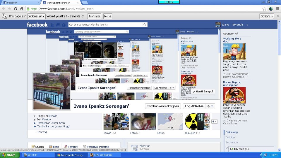The width and height of the screenshot is (281, 158).
Task: Open Obrolan (4) chat bar
Action: (251, 149)
